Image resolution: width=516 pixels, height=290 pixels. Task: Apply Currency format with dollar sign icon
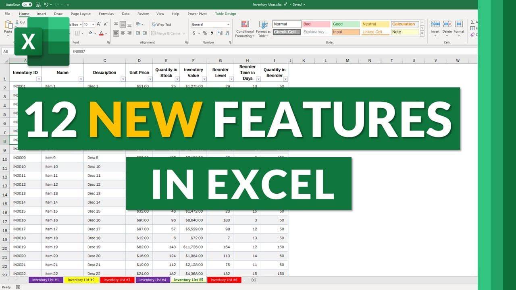tap(194, 33)
